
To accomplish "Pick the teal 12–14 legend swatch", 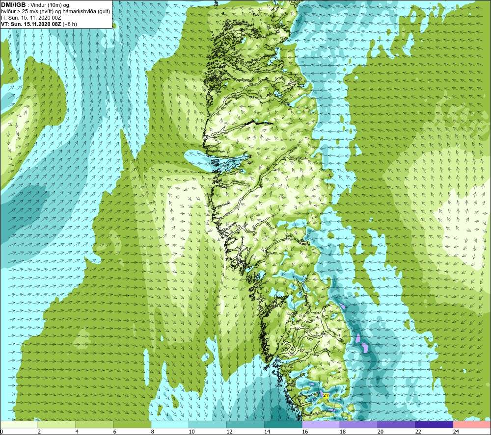I will point(245,425).
